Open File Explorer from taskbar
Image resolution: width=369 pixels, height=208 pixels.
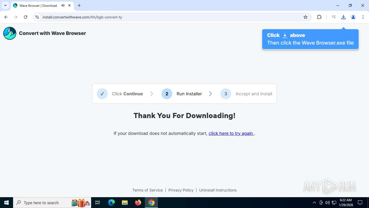[125, 203]
